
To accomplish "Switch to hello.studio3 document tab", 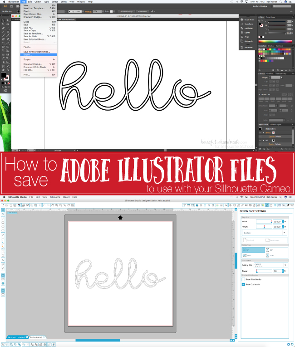I will pyautogui.click(x=37, y=337).
